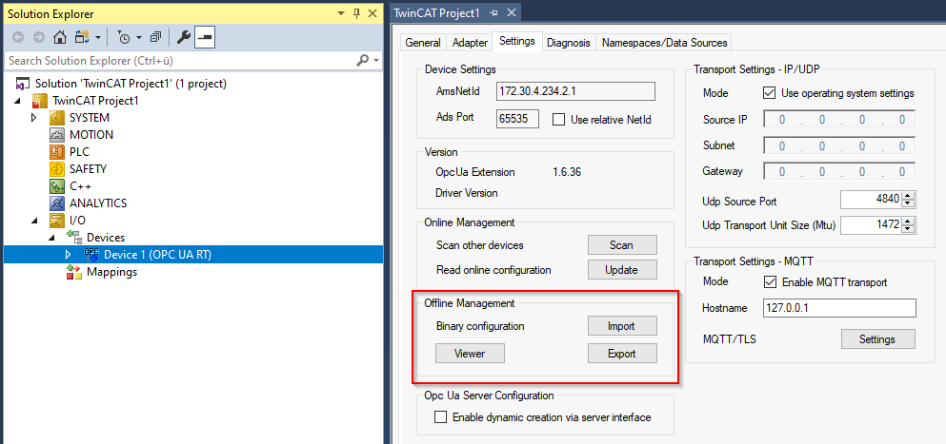Open the Namespaces/Data Sources tab
Image resolution: width=946 pixels, height=444 pixels.
click(665, 43)
